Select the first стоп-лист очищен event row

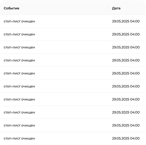point(73,21)
